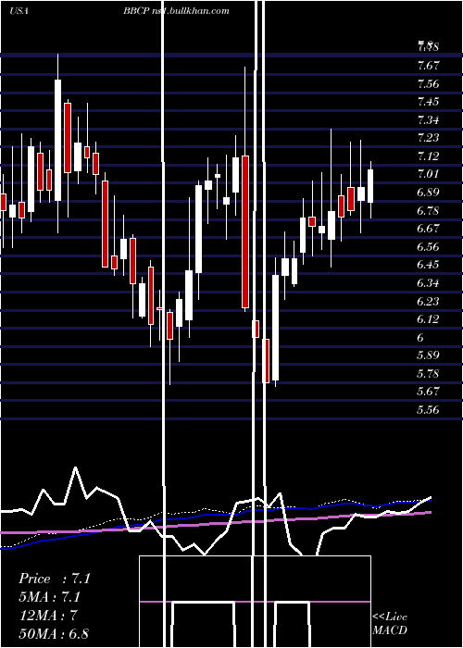The height and width of the screenshot is (648, 463).
Task: Click the 5.89 price axis label
Action: click(x=428, y=355)
